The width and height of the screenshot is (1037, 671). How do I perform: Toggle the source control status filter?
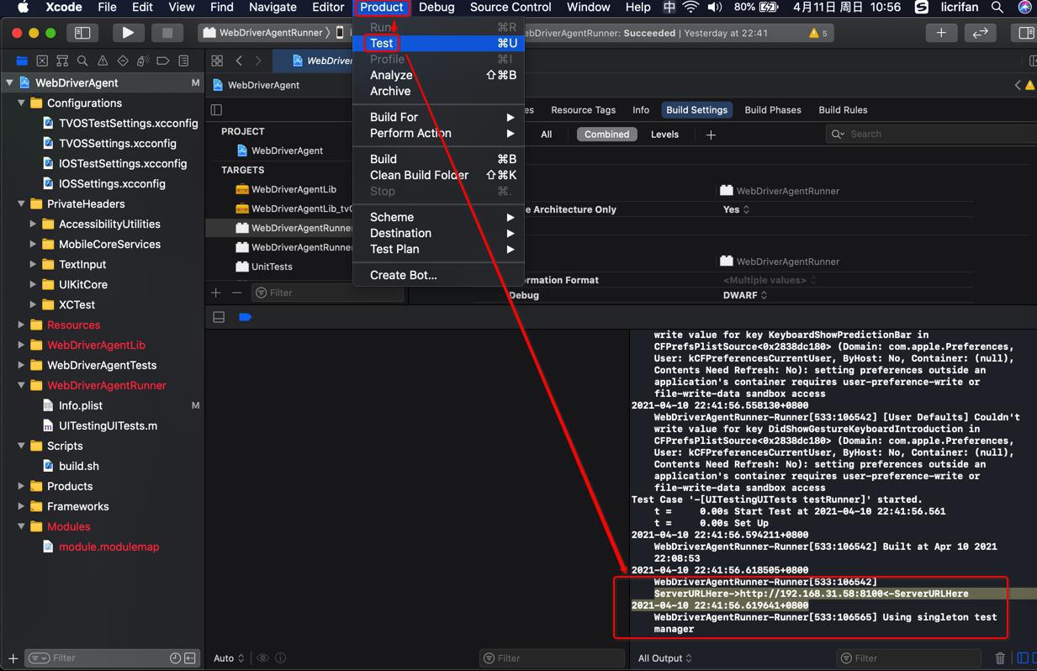click(190, 658)
